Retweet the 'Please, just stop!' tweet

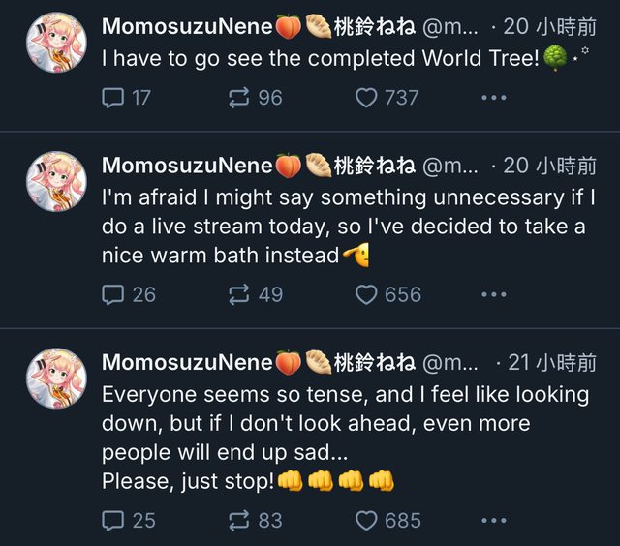238,521
